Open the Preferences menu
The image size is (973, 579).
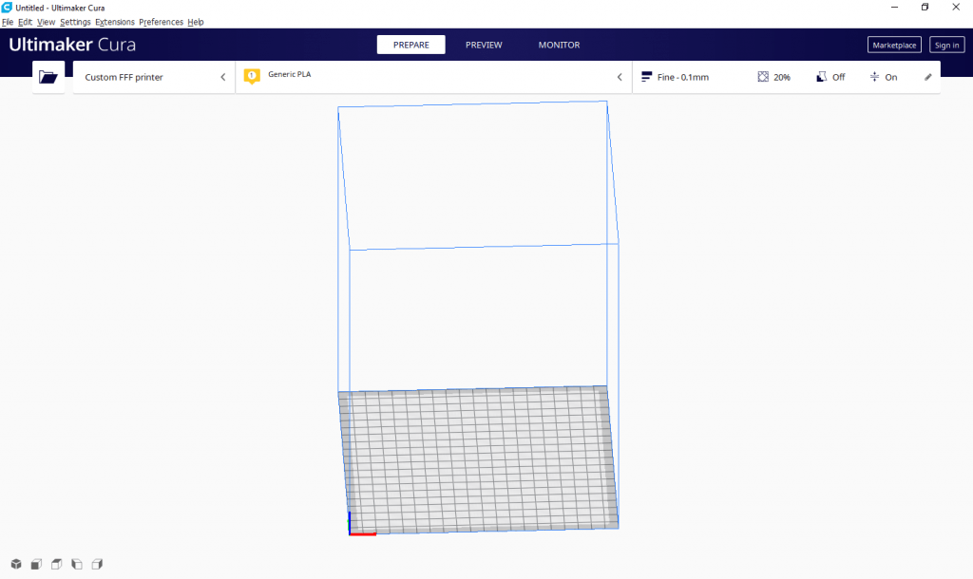pyautogui.click(x=161, y=22)
